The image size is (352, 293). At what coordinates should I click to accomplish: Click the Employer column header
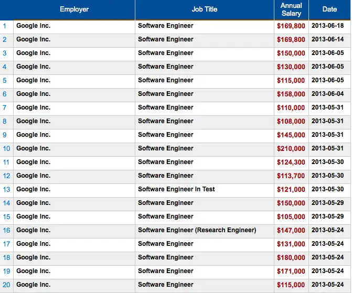(x=74, y=9)
